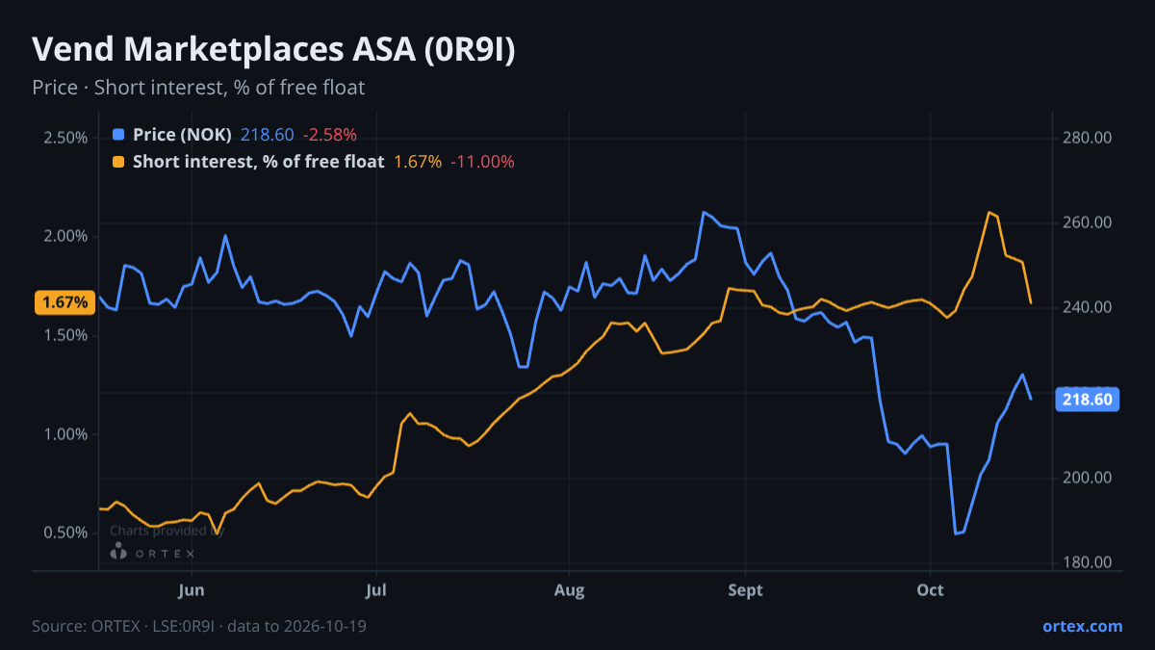Click the chart title Vend Marketplaces ASA
1155x650 pixels.
pyautogui.click(x=273, y=50)
